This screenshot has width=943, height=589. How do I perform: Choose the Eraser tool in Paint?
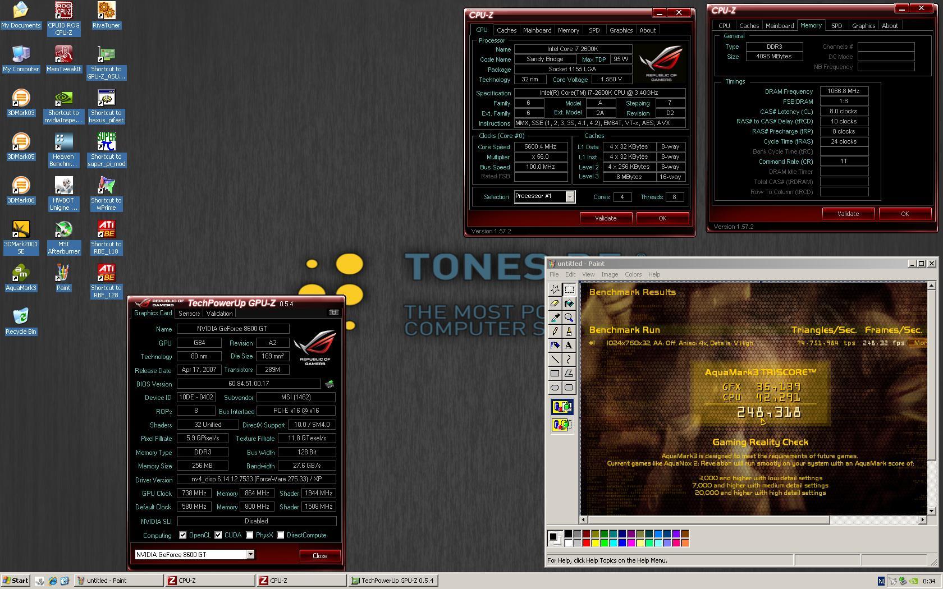point(555,303)
